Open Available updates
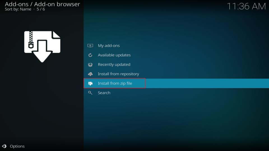 point(176,55)
